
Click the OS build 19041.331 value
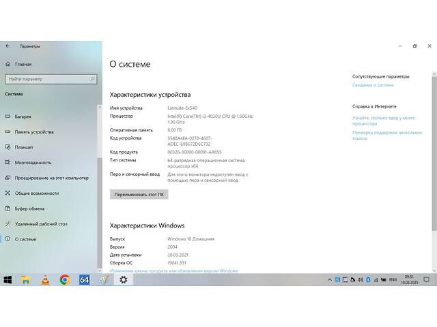click(177, 263)
